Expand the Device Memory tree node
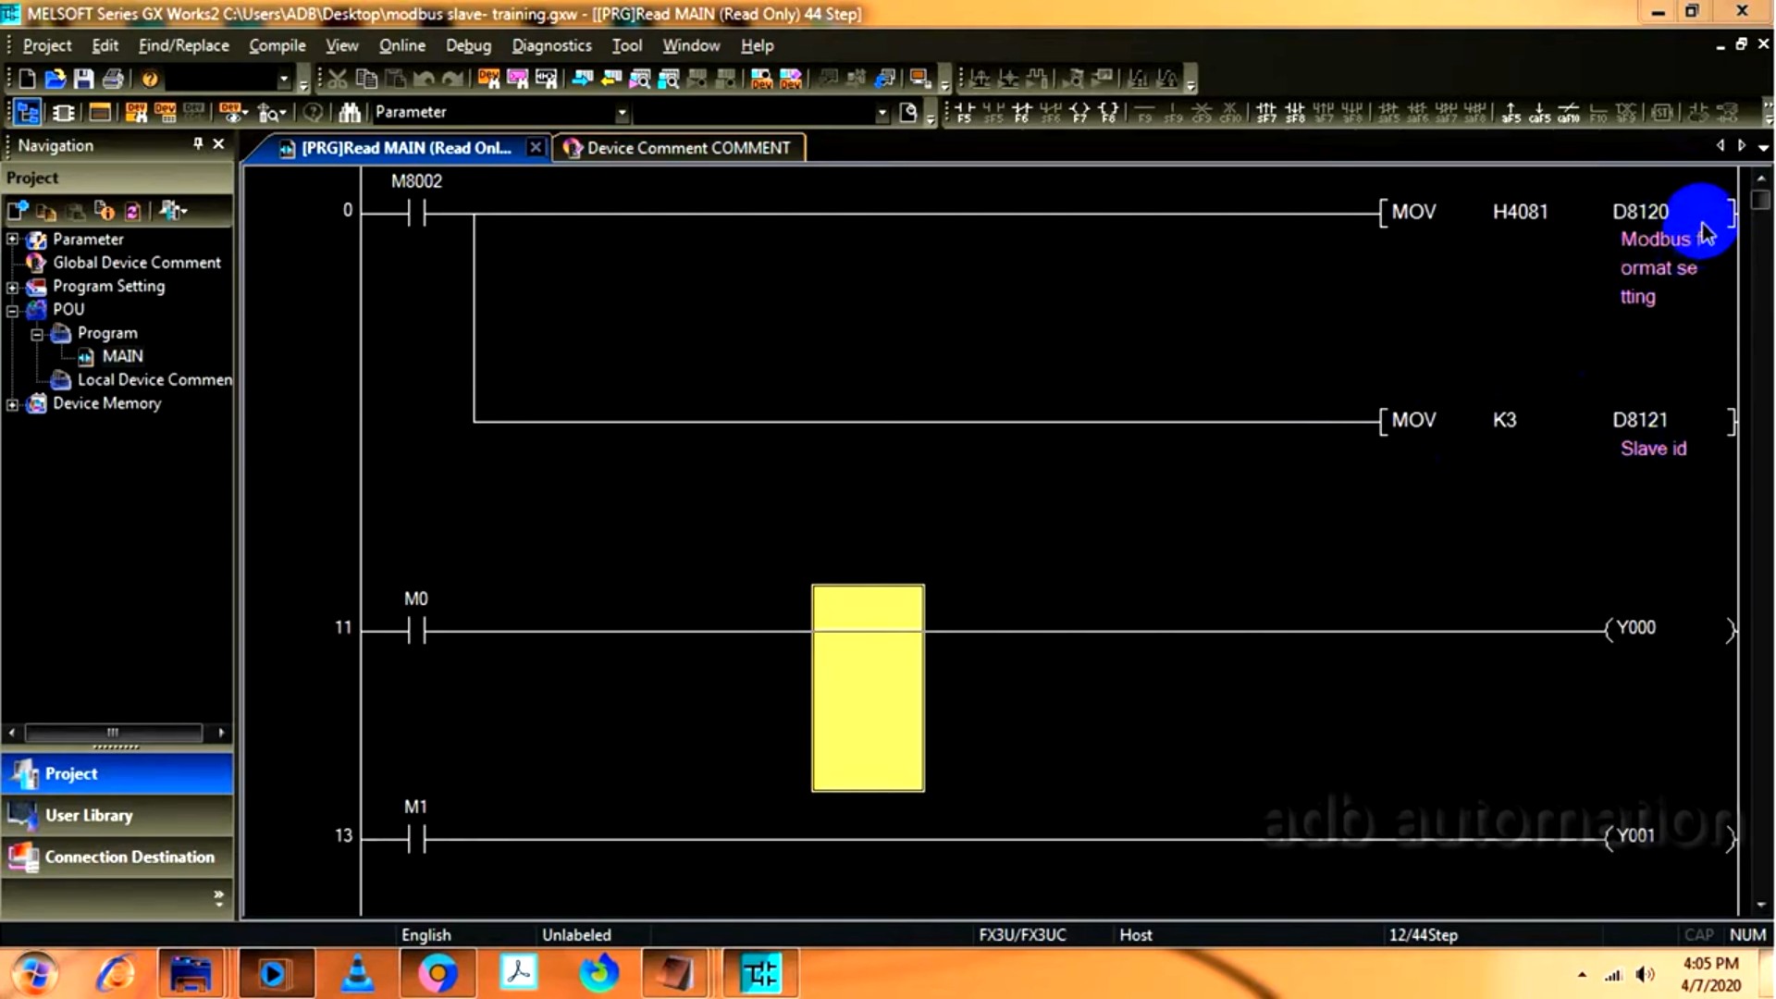The image size is (1776, 999). click(13, 404)
